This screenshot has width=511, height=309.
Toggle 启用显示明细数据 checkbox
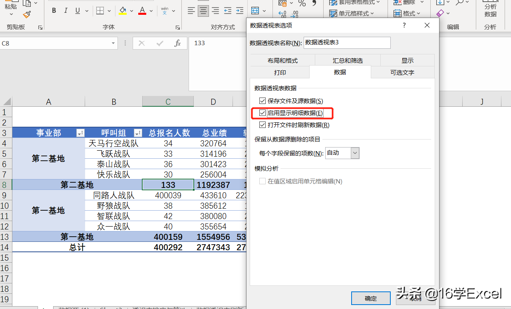[262, 113]
